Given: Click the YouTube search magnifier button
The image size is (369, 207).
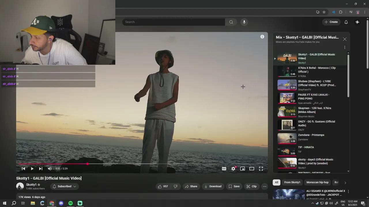Looking at the screenshot, I should click(x=231, y=22).
